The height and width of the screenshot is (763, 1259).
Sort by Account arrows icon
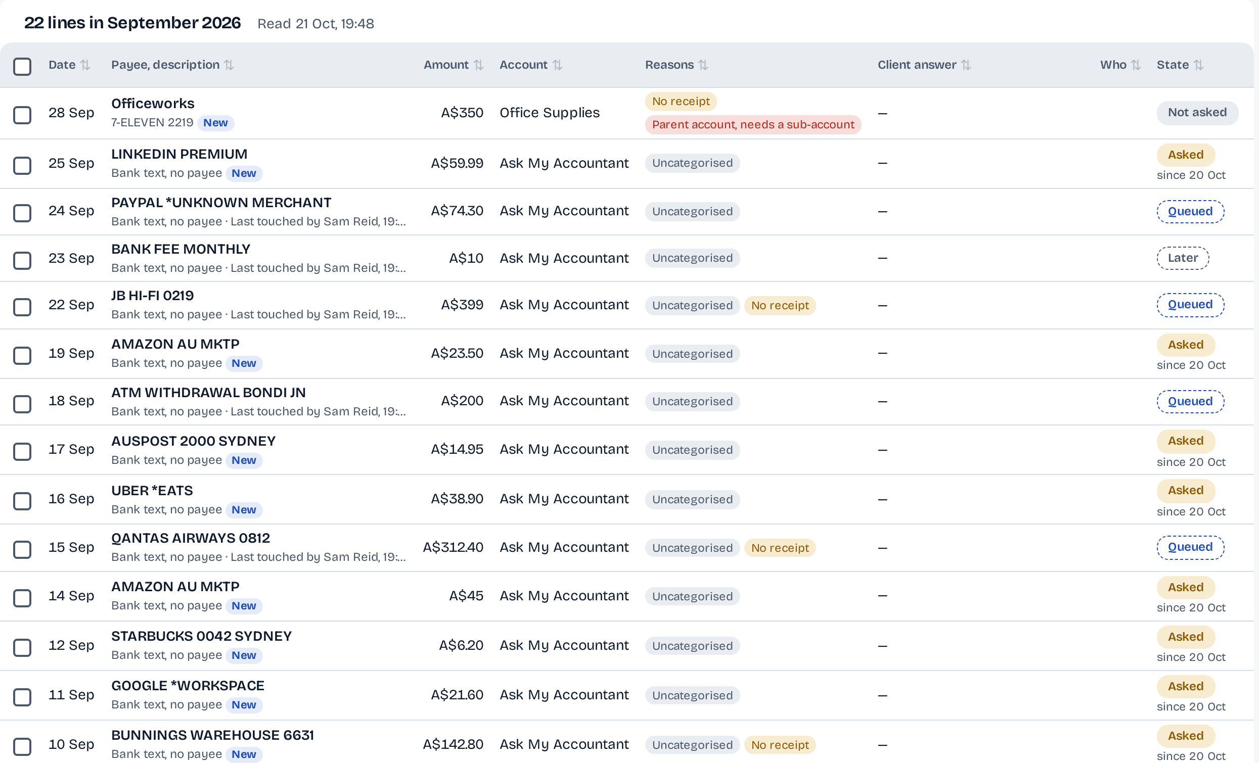[558, 65]
